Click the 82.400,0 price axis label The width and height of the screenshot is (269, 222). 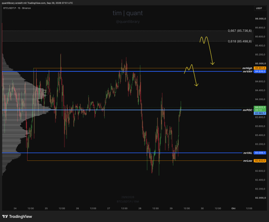point(260,180)
